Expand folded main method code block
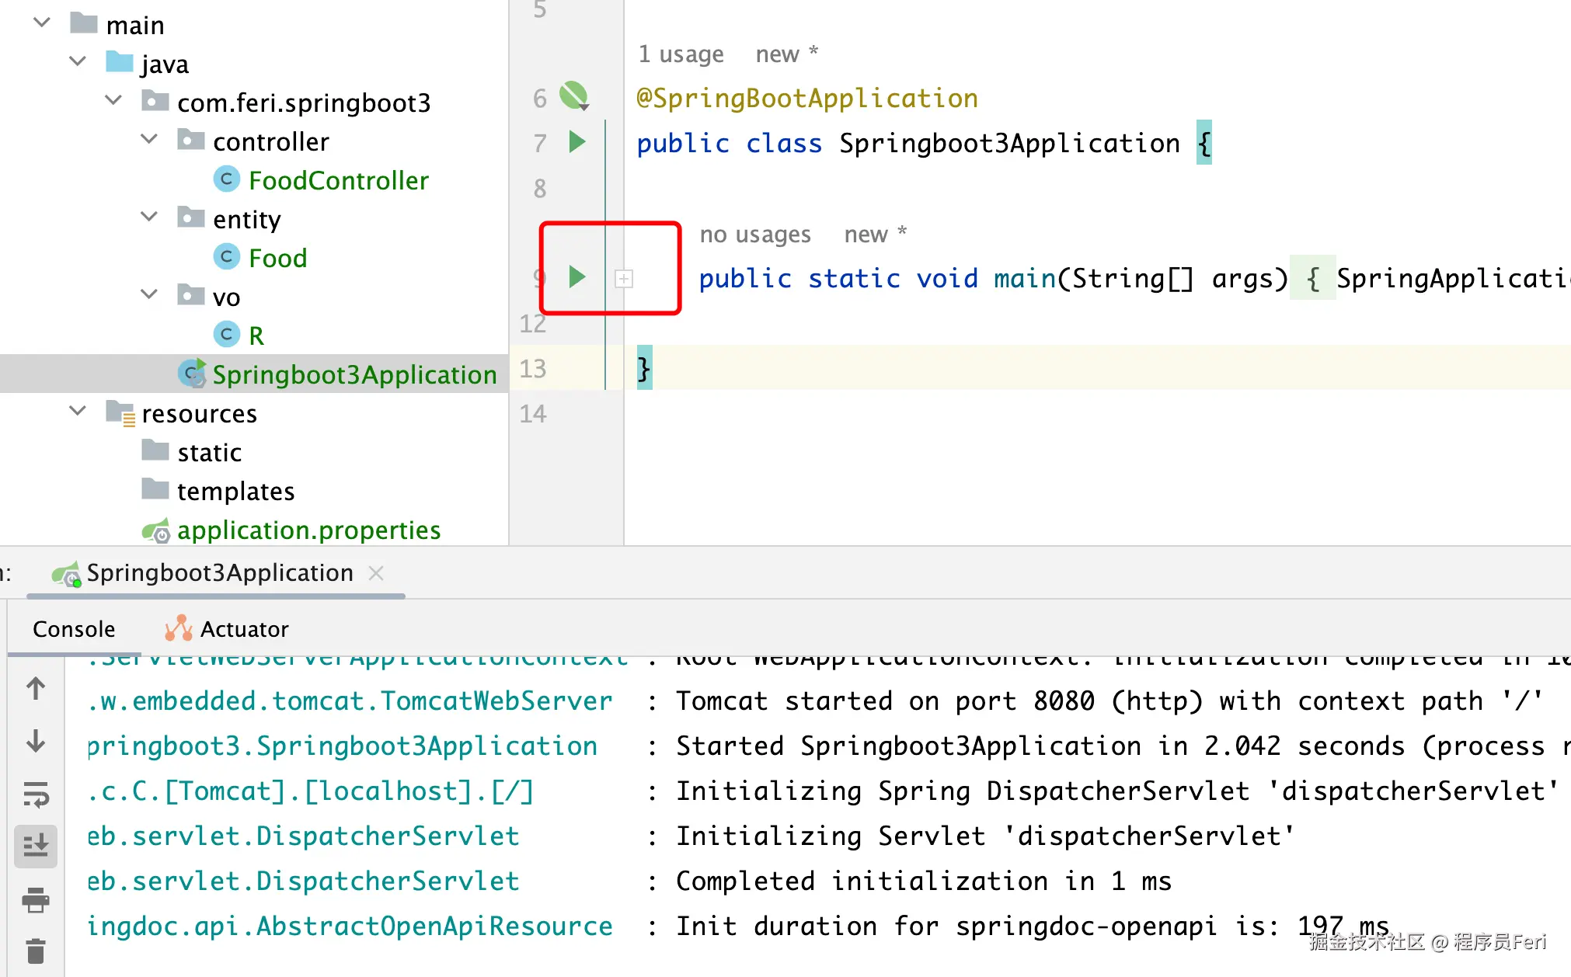 click(x=624, y=278)
